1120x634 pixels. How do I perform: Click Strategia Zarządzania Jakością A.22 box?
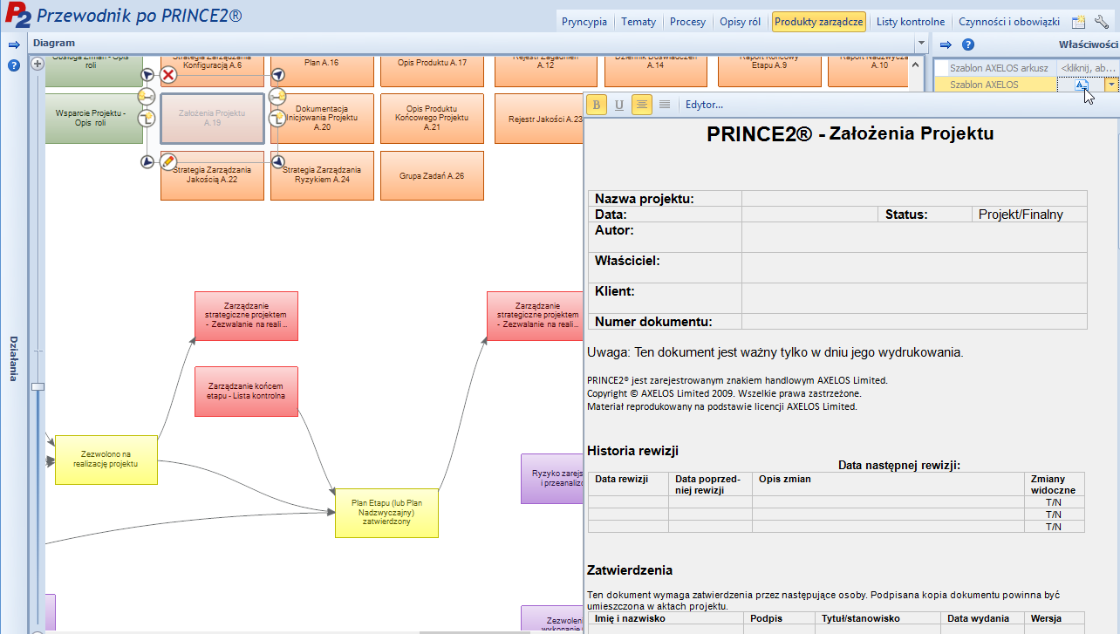pos(212,175)
